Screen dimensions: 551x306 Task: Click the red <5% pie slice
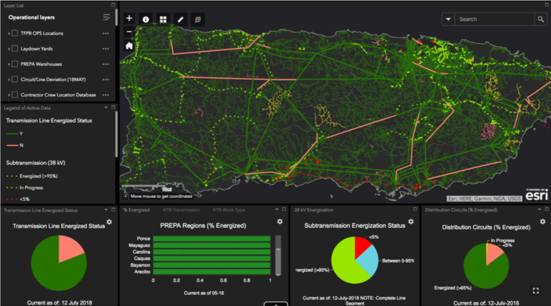point(362,246)
